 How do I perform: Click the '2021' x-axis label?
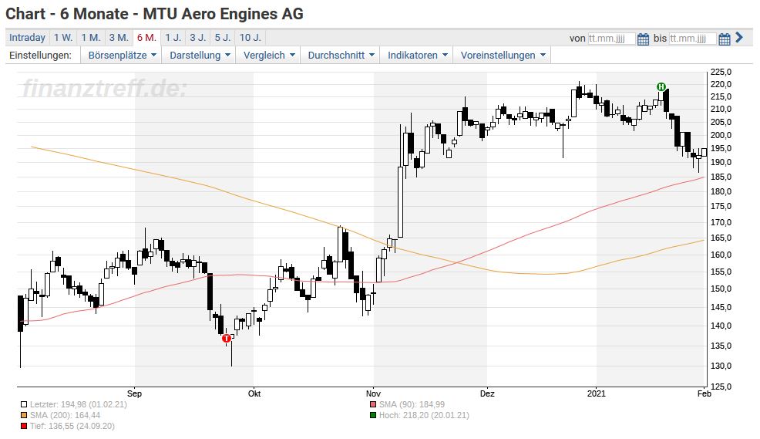[x=596, y=393]
